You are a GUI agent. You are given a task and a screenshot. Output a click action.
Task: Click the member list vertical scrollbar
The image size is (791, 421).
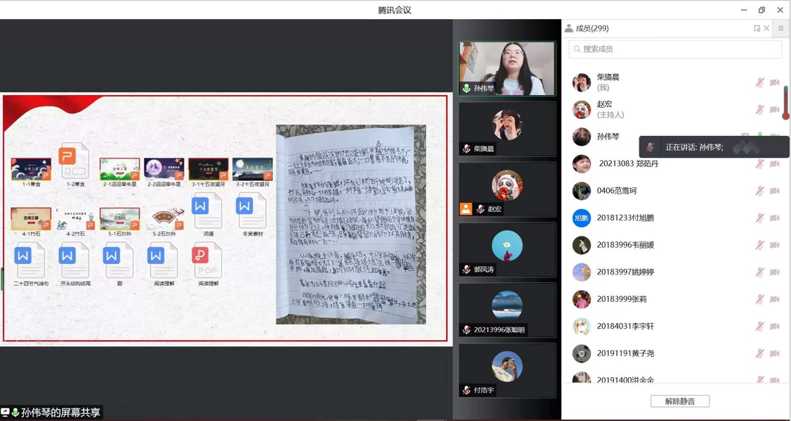[785, 103]
